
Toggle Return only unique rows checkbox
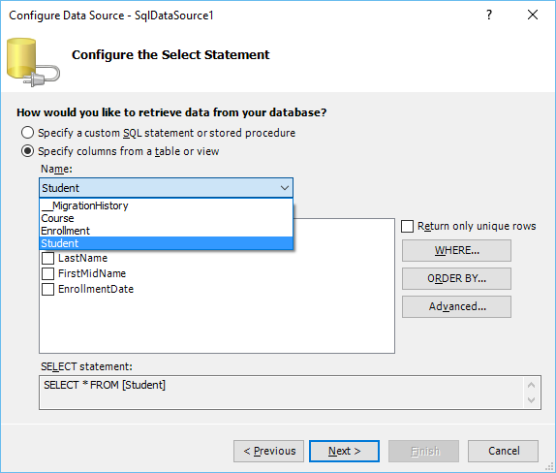pyautogui.click(x=407, y=227)
